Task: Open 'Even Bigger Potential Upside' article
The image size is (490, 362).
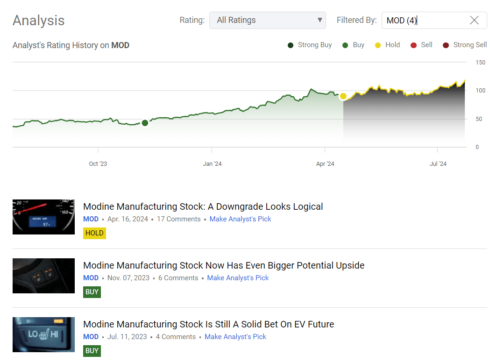Action: (223, 265)
